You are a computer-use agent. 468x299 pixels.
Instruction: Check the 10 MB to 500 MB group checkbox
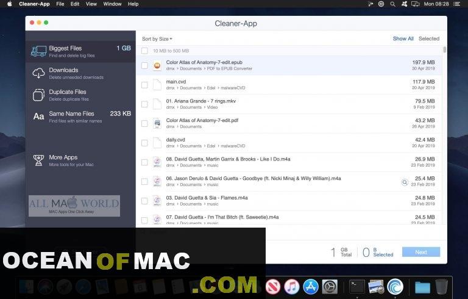(x=144, y=51)
